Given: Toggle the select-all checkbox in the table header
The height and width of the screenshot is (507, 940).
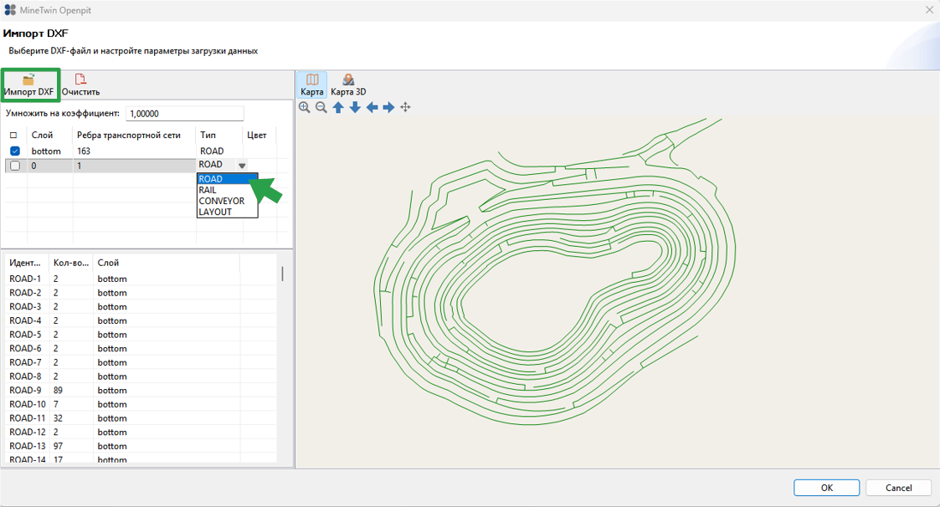Looking at the screenshot, I should [x=13, y=136].
